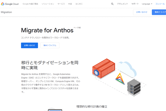Click the Anthos triangle logo
This screenshot has width=166, height=111.
[x=120, y=79]
